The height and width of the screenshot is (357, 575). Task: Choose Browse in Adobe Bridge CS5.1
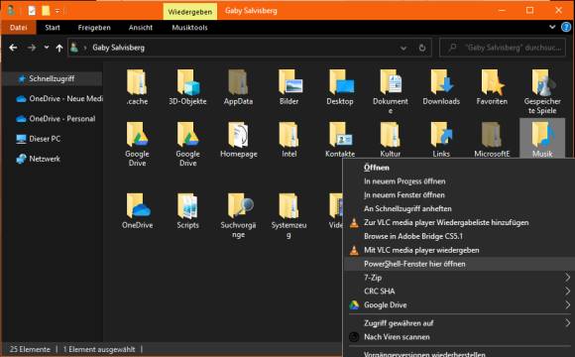(460, 236)
